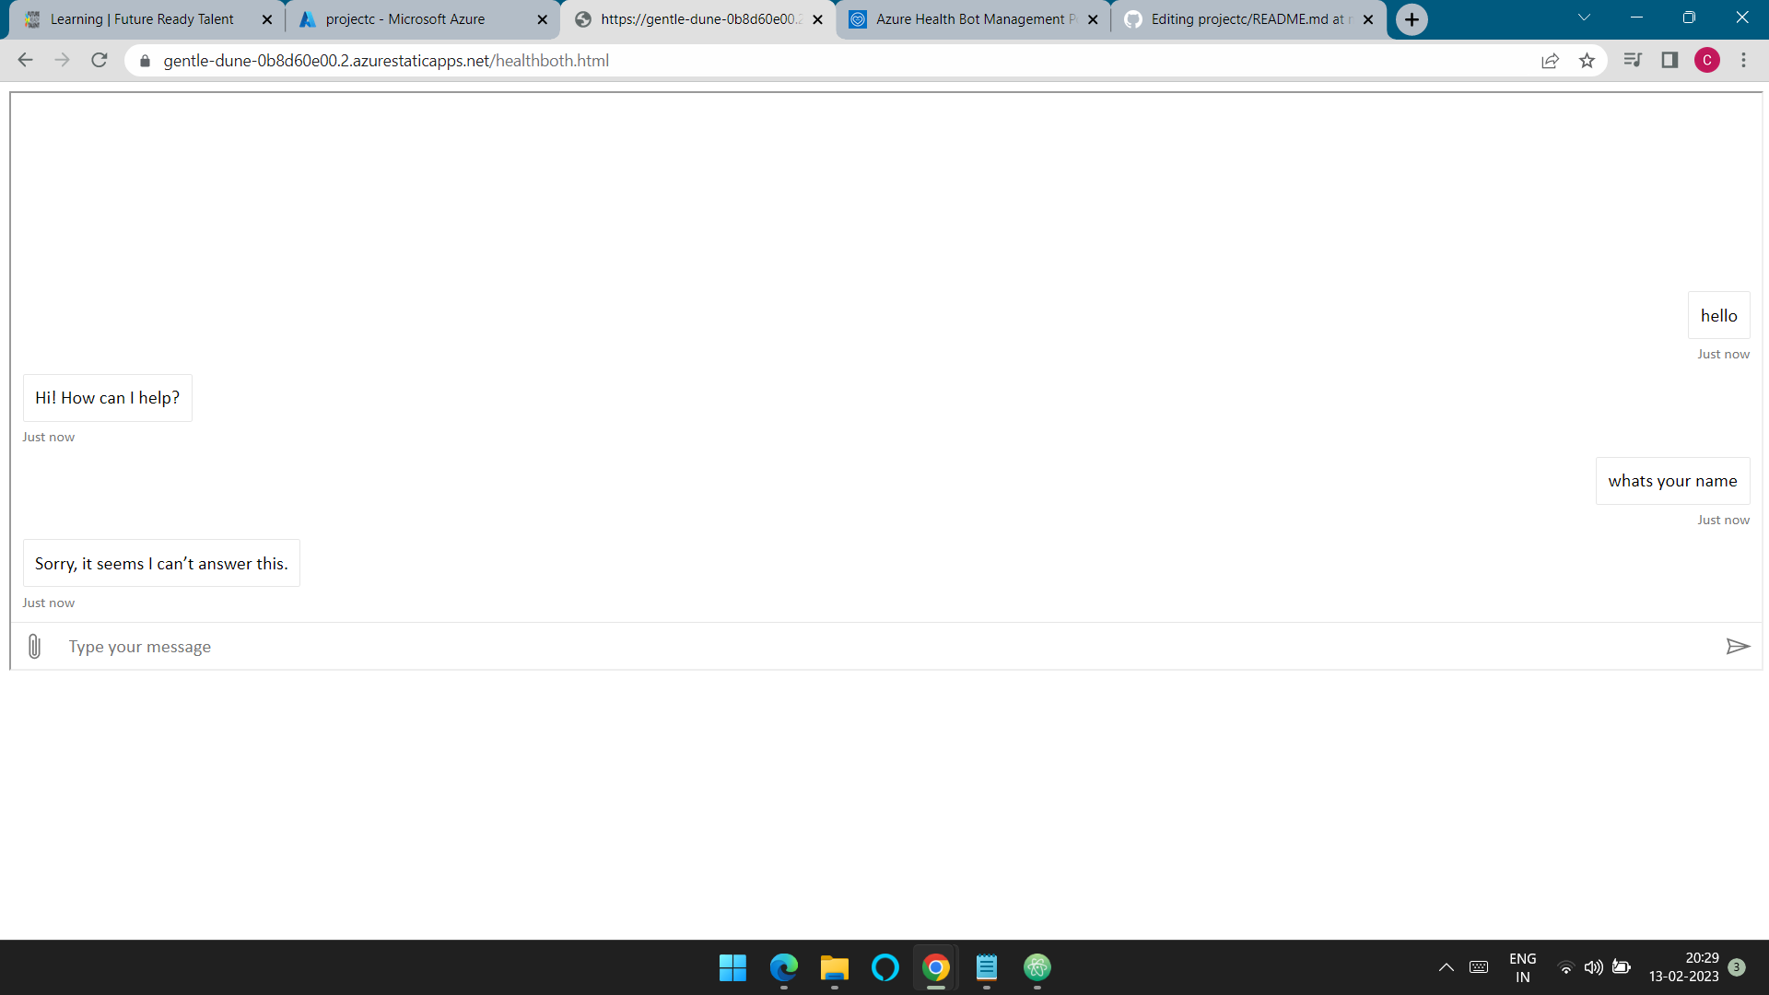Open Chrome profile avatar C
This screenshot has width=1769, height=995.
(1706, 61)
